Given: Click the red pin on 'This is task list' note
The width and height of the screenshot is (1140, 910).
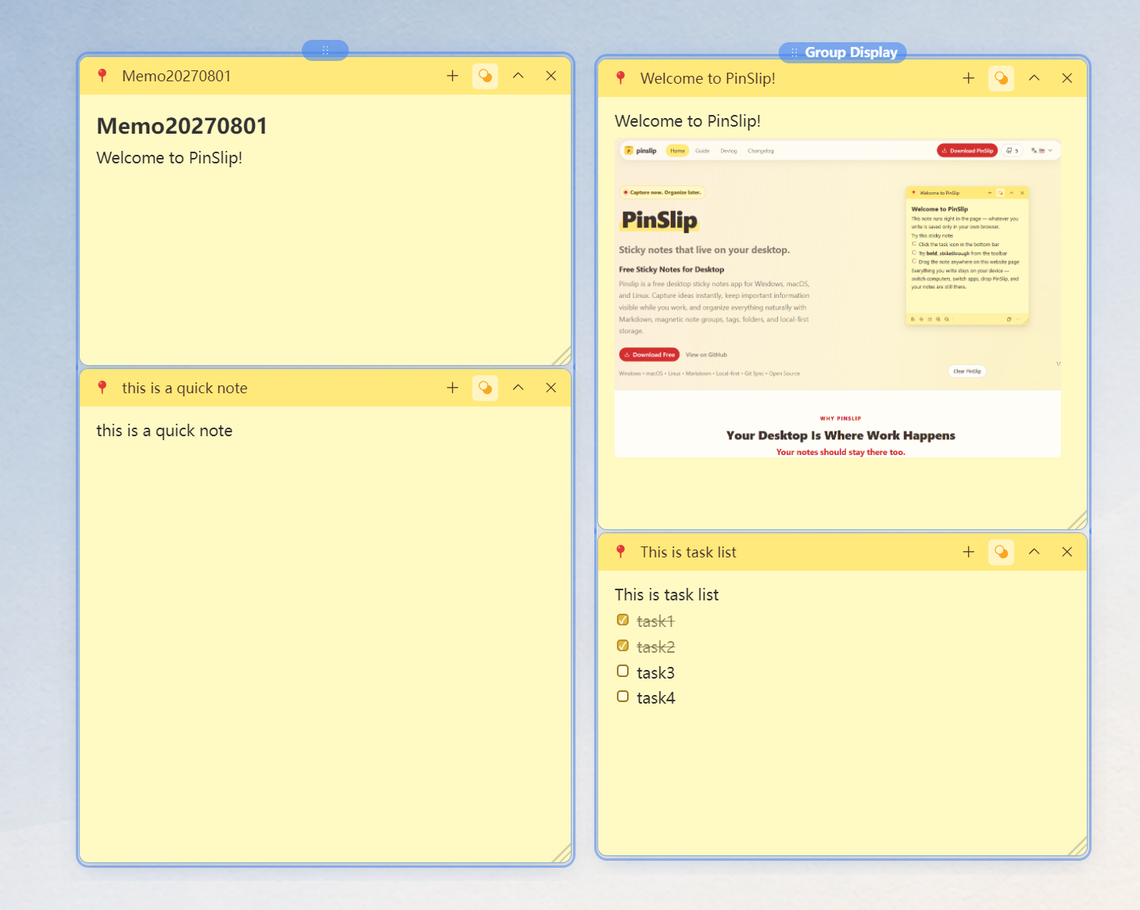Looking at the screenshot, I should tap(620, 552).
